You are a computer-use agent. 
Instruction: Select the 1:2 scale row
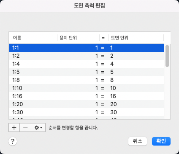86,56
